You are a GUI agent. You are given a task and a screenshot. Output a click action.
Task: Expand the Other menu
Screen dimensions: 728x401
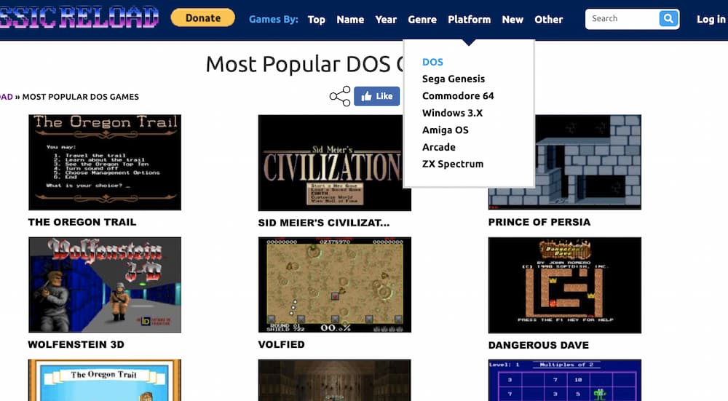[x=548, y=20]
